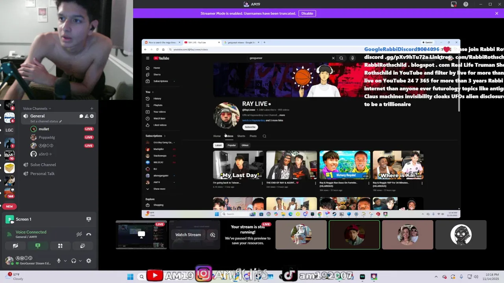
Task: Open Windows taskbar search
Action: (141, 277)
